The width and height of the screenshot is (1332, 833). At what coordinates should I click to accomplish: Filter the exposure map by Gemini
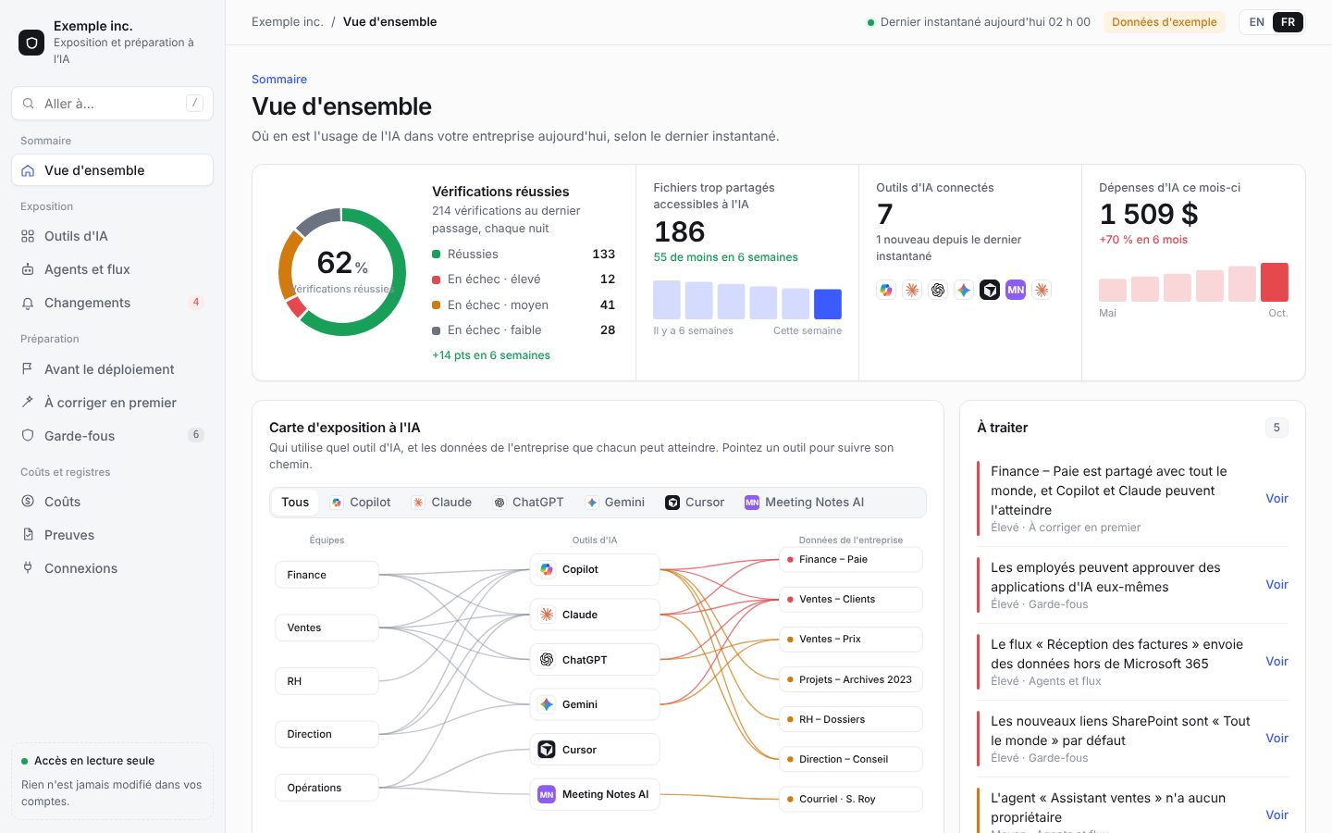[x=615, y=503]
